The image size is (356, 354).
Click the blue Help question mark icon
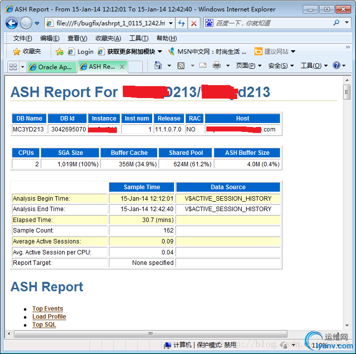336,66
